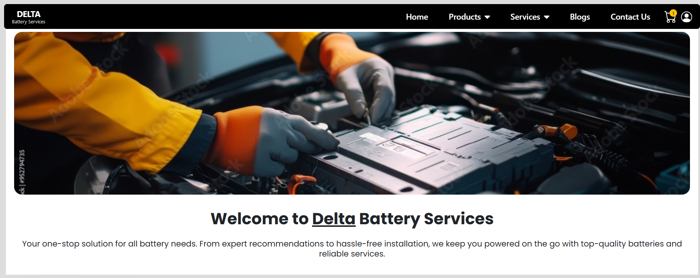Open the Services menu
Screen dimensions: 700x278
point(525,17)
